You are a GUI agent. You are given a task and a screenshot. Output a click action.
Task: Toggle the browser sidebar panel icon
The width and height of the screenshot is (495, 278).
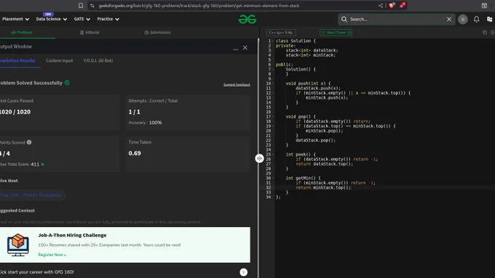[x=484, y=5]
